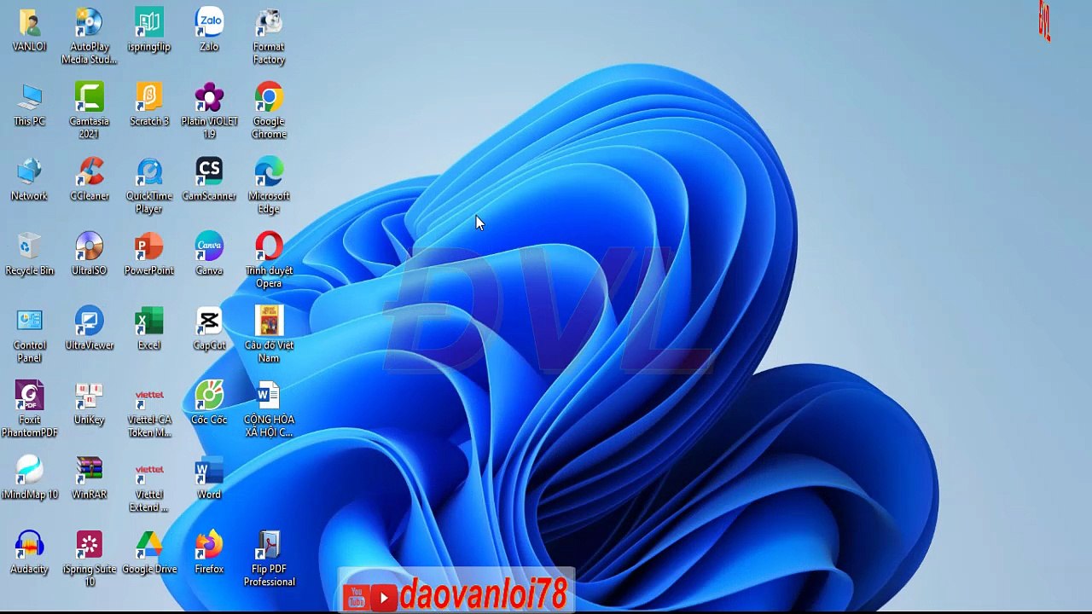Select the PowerPoint shortcut
The width and height of the screenshot is (1092, 614).
coord(149,247)
